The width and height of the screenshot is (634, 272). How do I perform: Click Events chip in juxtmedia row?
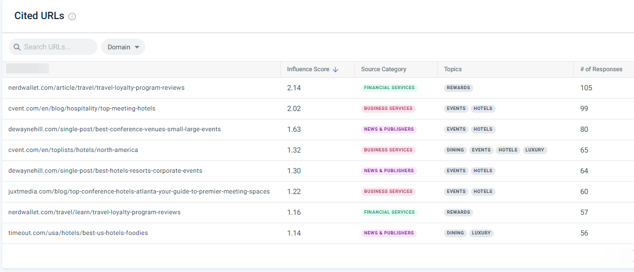click(x=456, y=191)
